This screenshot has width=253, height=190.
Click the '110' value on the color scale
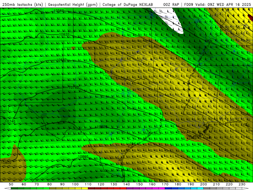click(88, 184)
